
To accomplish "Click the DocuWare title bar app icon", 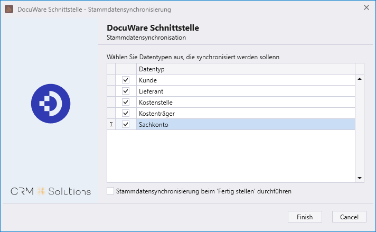I will tap(9, 10).
